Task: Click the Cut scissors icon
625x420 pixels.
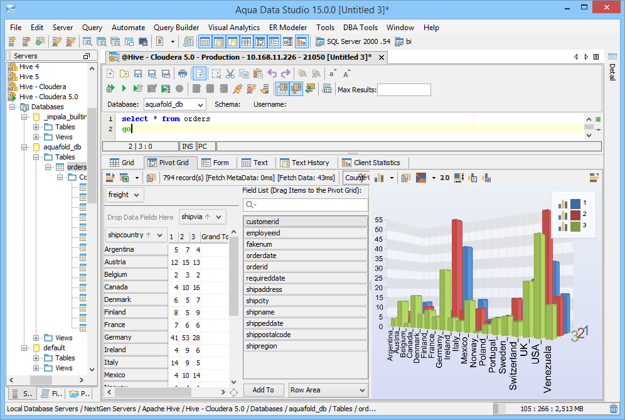Action: coord(230,74)
